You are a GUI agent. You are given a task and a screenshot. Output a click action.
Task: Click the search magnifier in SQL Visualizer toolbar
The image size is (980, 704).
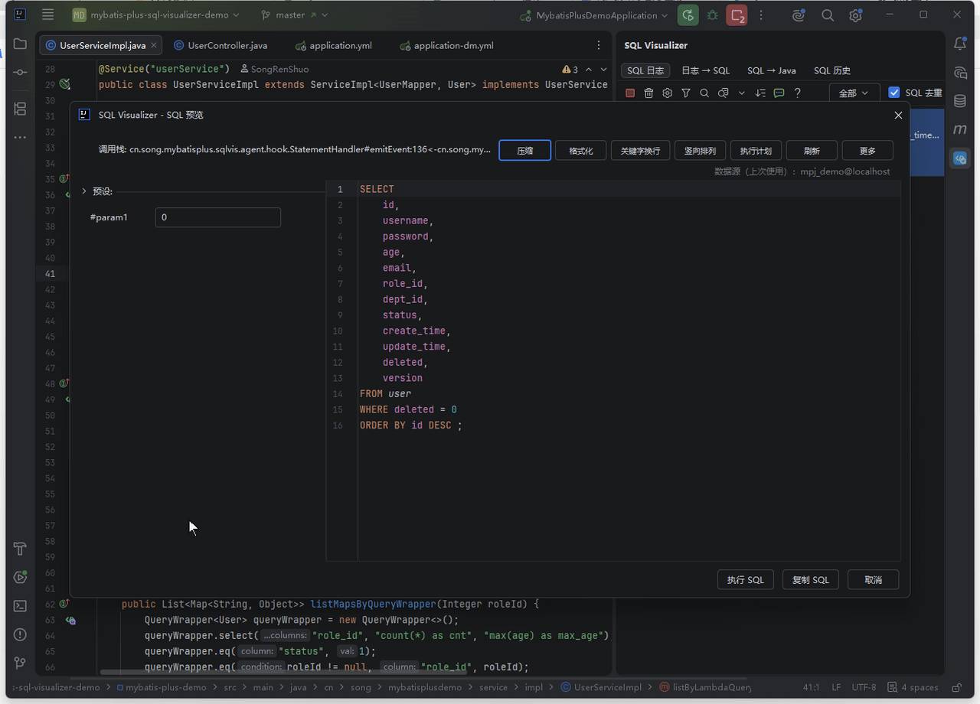[704, 93]
